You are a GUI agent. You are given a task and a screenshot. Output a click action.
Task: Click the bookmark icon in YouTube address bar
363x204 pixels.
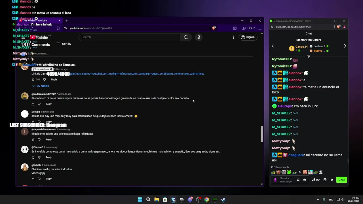coord(58,28)
